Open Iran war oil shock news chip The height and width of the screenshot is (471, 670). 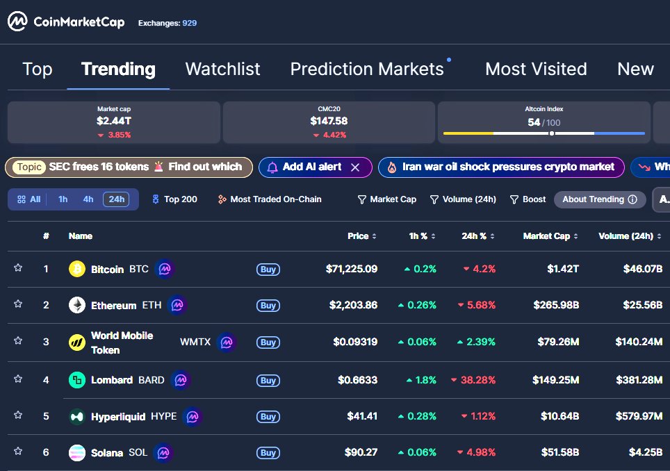pos(501,167)
